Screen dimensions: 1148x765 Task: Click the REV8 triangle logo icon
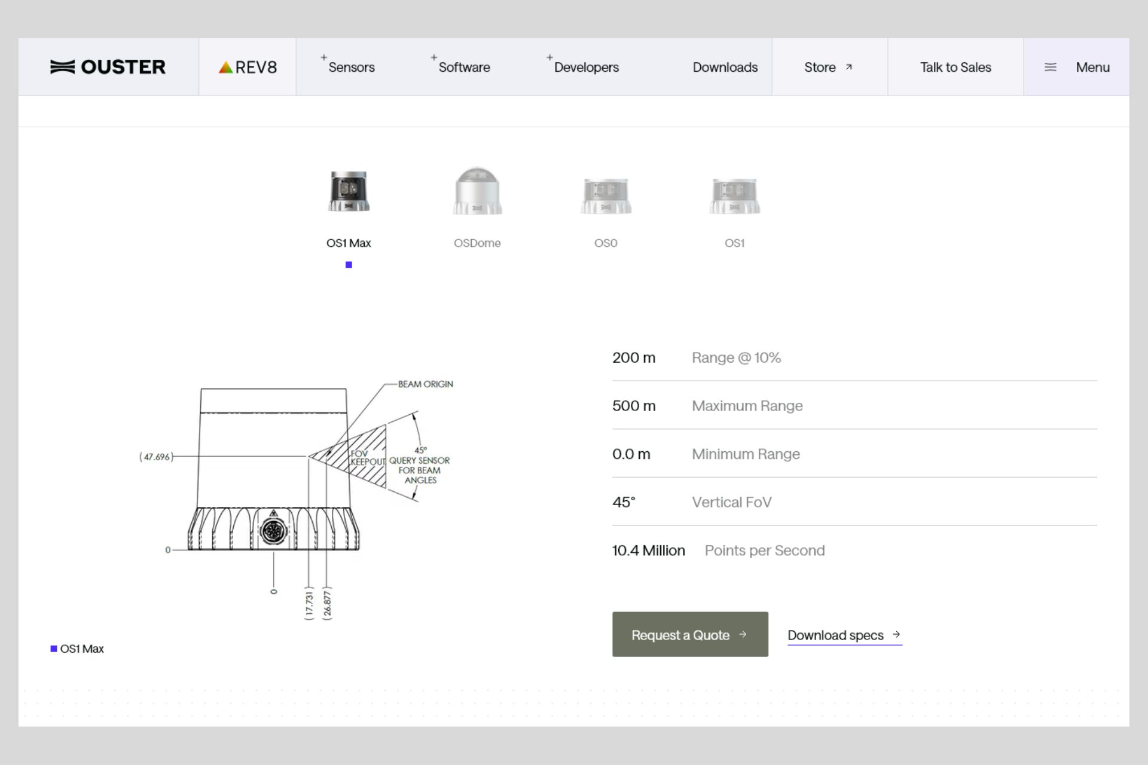click(x=225, y=67)
